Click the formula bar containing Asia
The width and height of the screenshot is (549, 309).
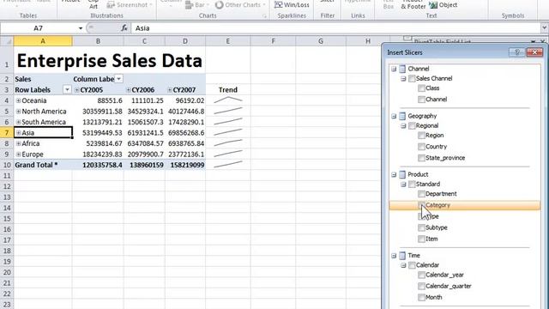point(335,28)
